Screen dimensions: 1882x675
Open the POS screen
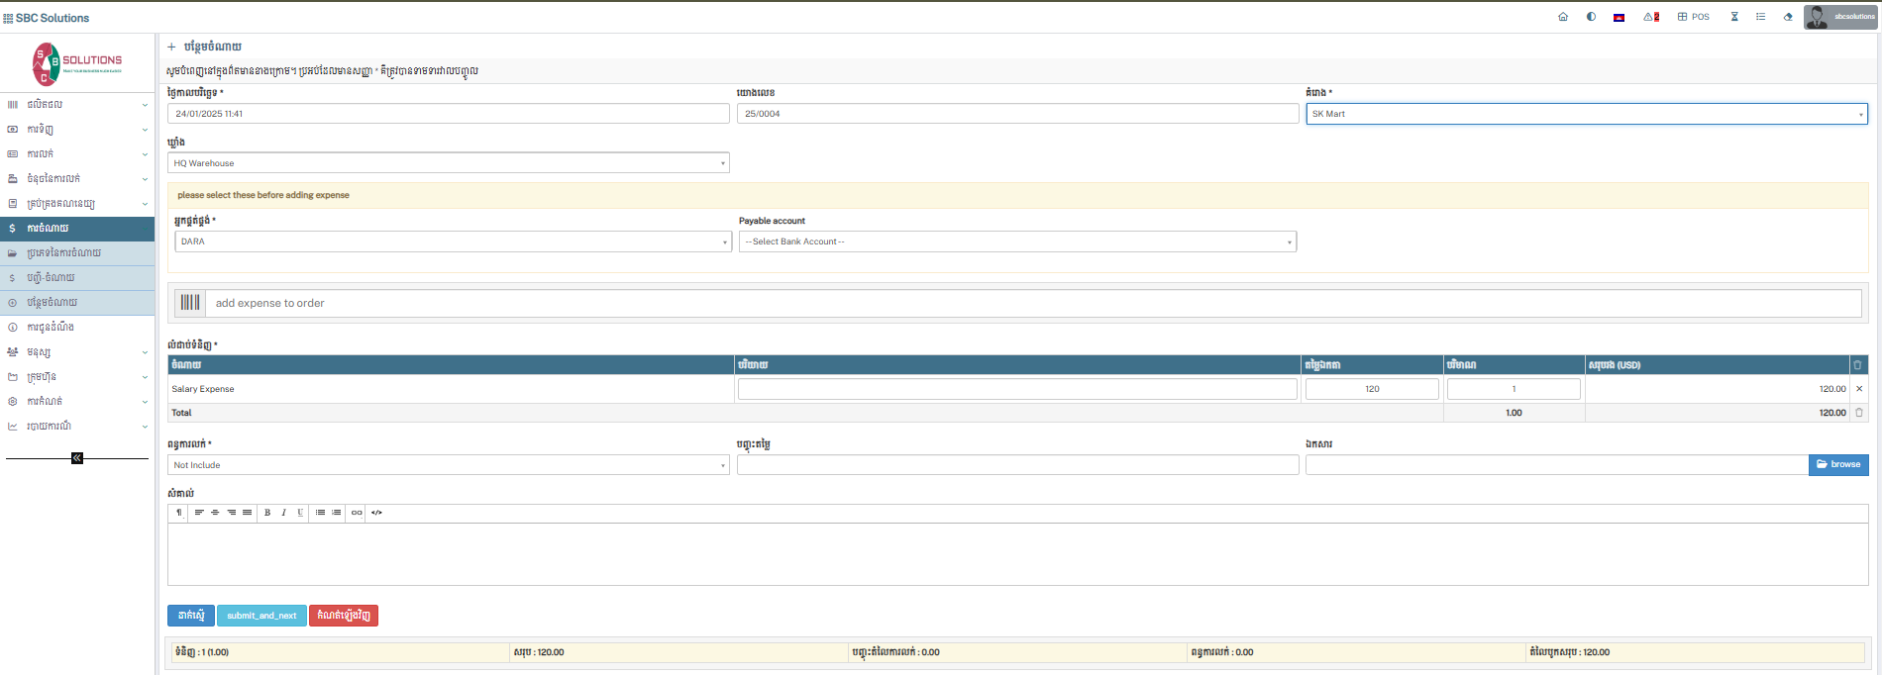(1693, 17)
